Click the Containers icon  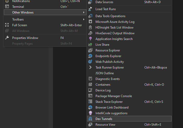[x=90, y=85]
